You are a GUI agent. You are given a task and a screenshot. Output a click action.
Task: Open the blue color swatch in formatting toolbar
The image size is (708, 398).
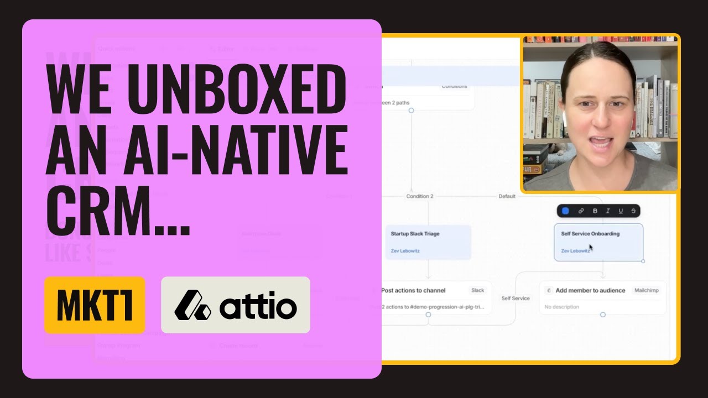click(x=565, y=211)
